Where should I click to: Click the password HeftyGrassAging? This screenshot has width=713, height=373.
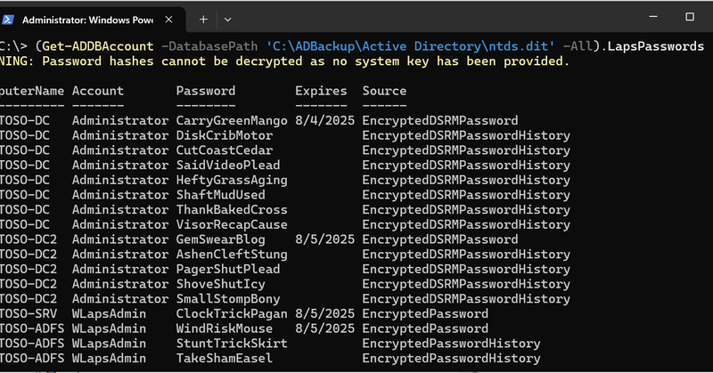coord(232,181)
